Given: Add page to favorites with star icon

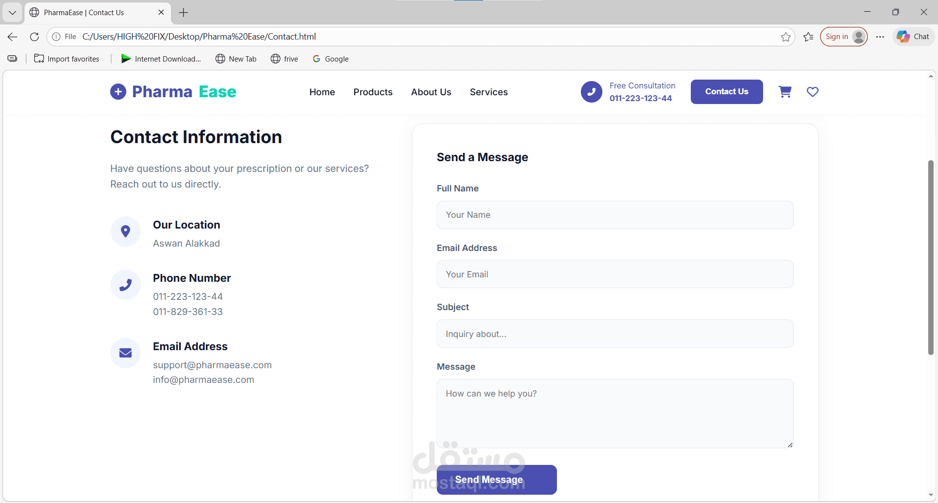Looking at the screenshot, I should [x=786, y=37].
